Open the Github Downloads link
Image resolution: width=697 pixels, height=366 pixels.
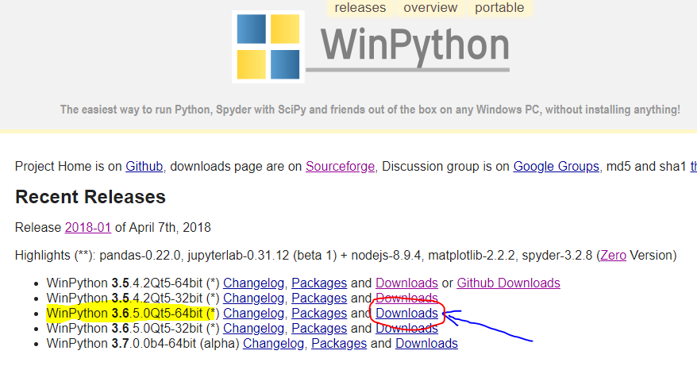pyautogui.click(x=509, y=283)
